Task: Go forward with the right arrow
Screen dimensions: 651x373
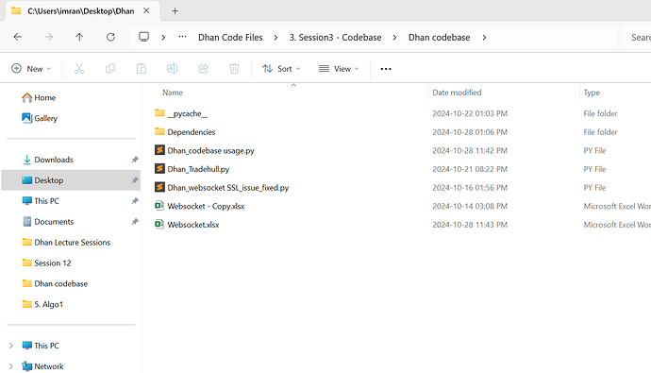Action: [48, 37]
